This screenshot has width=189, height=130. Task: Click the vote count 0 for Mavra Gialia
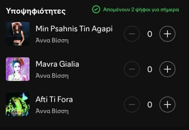(150, 69)
